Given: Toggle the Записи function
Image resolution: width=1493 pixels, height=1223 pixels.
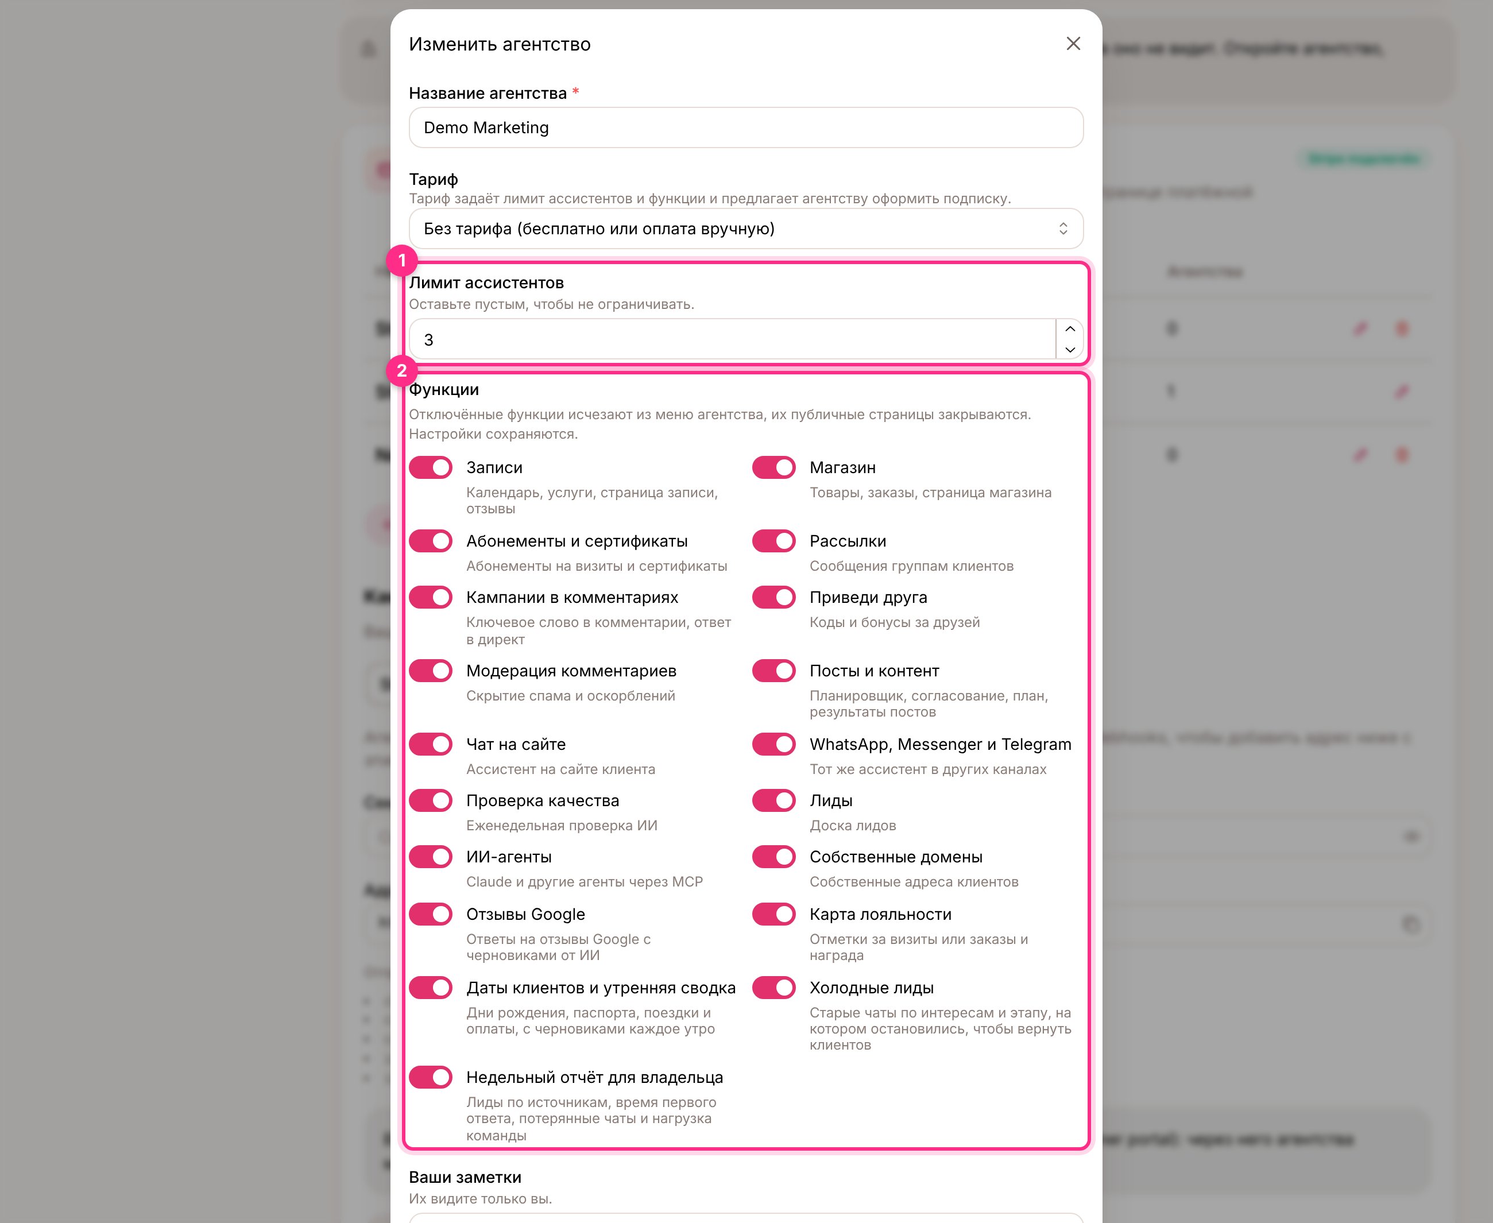Looking at the screenshot, I should click(x=431, y=468).
